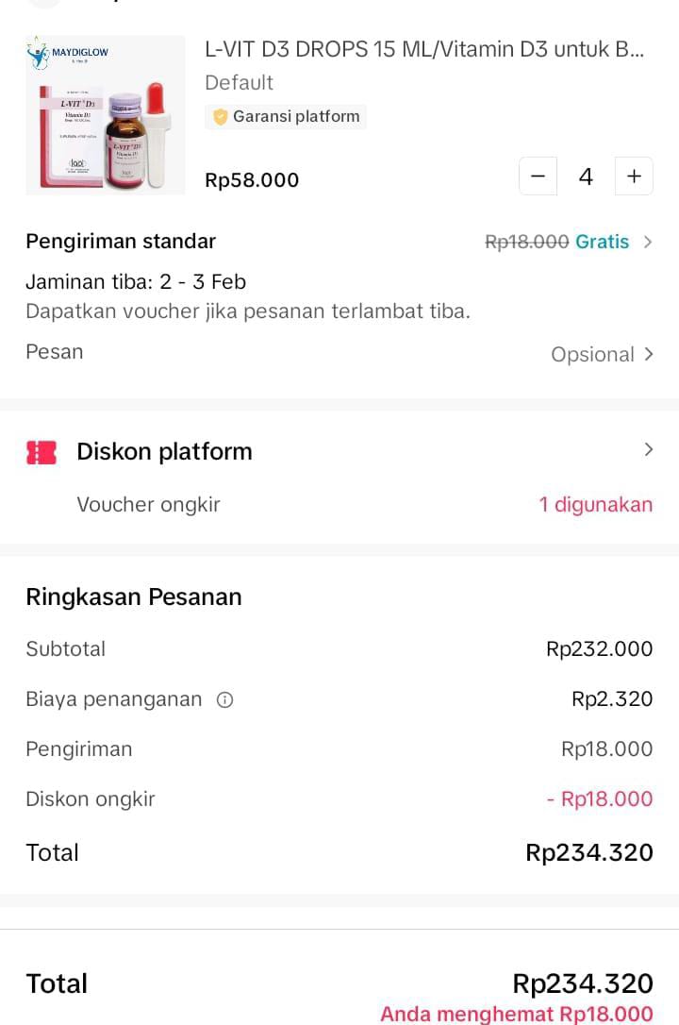Tap the Garansi platform badge label

click(x=296, y=117)
